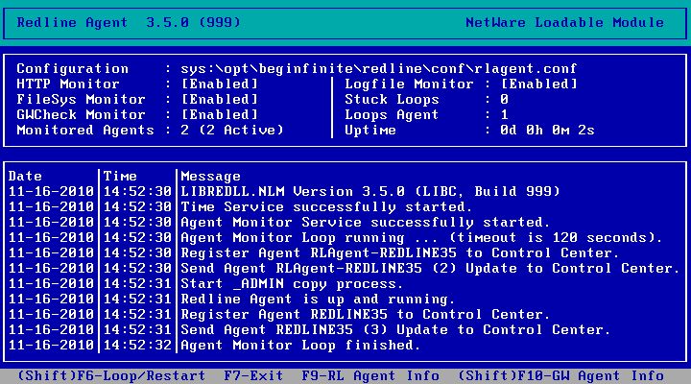Select the Agent Monitor Loop finished message
Image resolution: width=691 pixels, height=384 pixels.
pyautogui.click(x=300, y=346)
